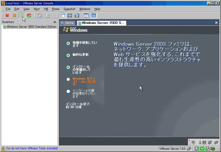Close the Inventory panel
Viewport: 221px width, 152px height.
[55, 22]
